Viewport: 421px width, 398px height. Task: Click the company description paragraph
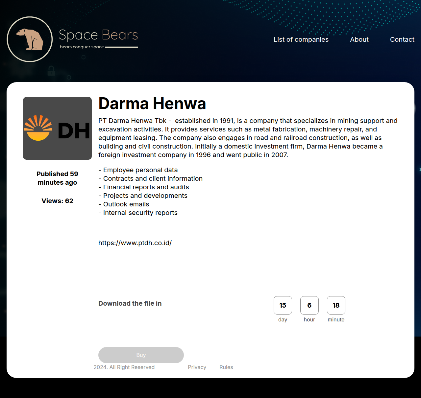pos(247,138)
